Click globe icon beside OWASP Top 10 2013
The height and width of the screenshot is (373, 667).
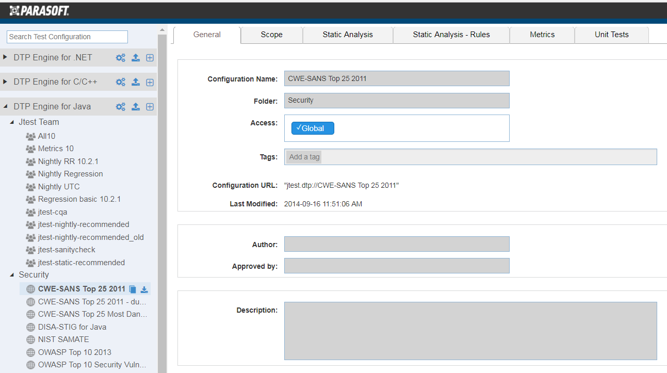coord(30,352)
